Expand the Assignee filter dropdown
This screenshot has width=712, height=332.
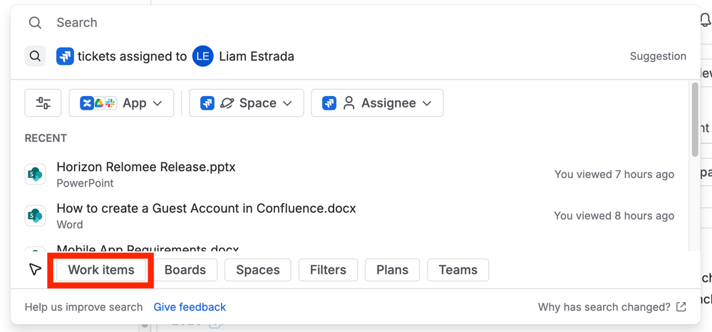(x=377, y=103)
